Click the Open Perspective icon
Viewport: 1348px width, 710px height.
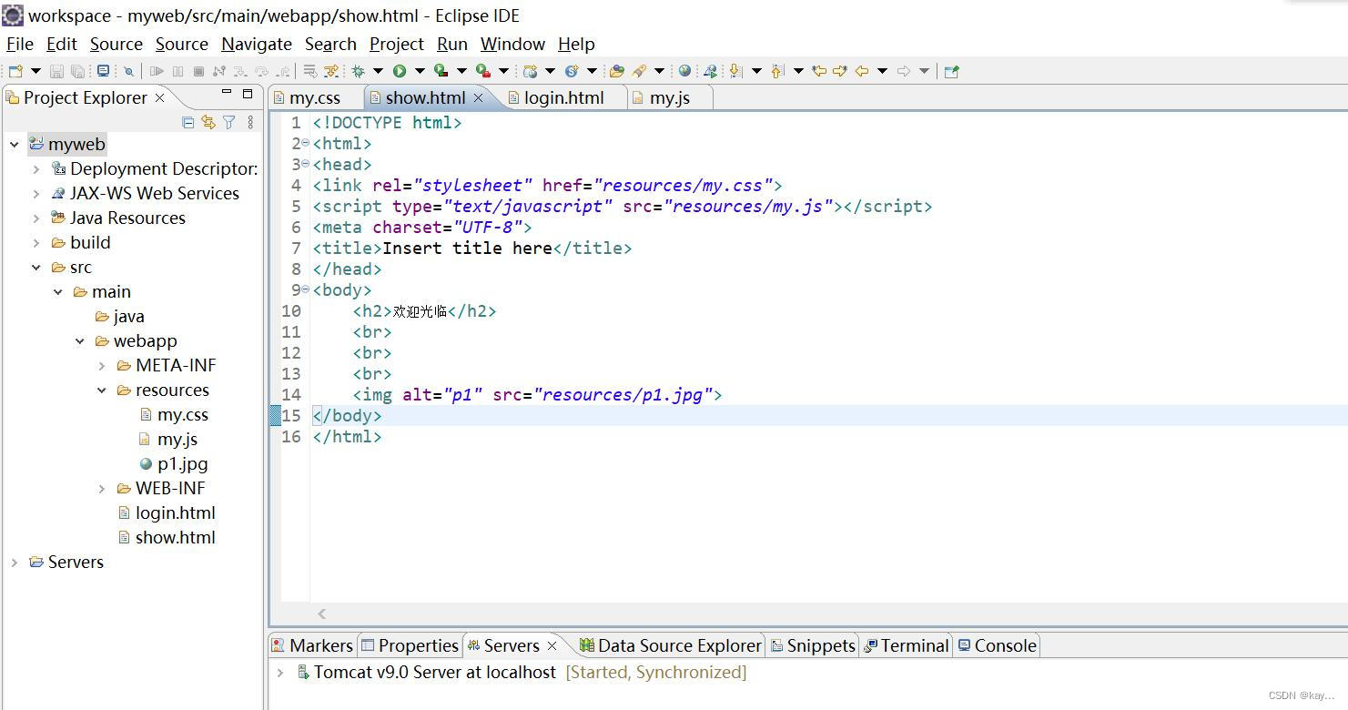[951, 71]
